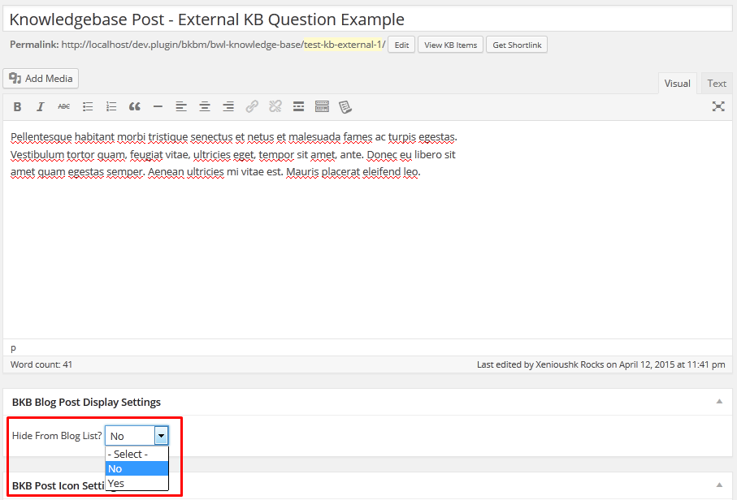Remove link with unlink icon
This screenshot has width=737, height=500.
click(x=275, y=107)
